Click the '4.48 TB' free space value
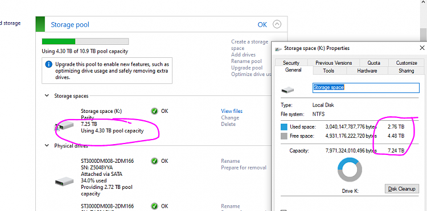The height and width of the screenshot is (211, 427). pos(396,136)
